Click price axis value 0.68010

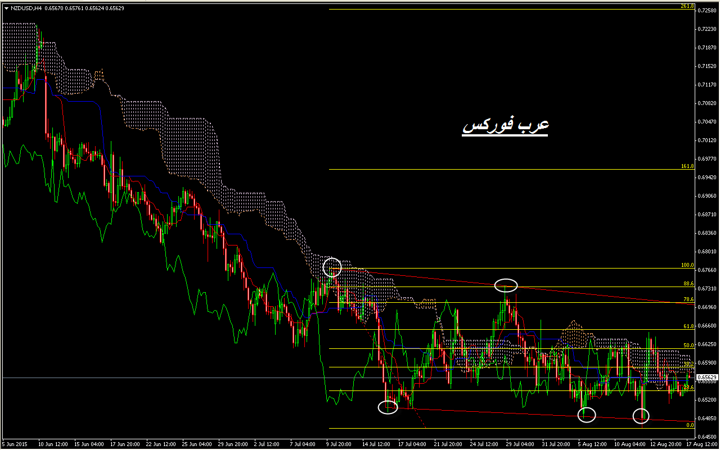click(707, 252)
